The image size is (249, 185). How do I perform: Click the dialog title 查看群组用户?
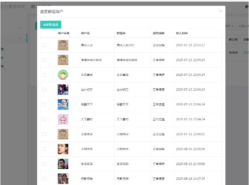click(52, 12)
